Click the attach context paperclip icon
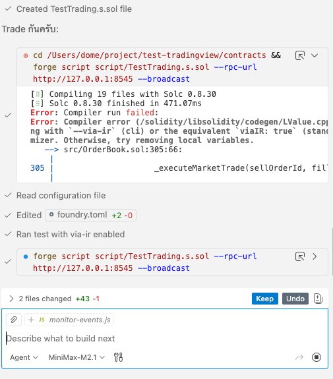The width and height of the screenshot is (333, 379). [x=14, y=320]
